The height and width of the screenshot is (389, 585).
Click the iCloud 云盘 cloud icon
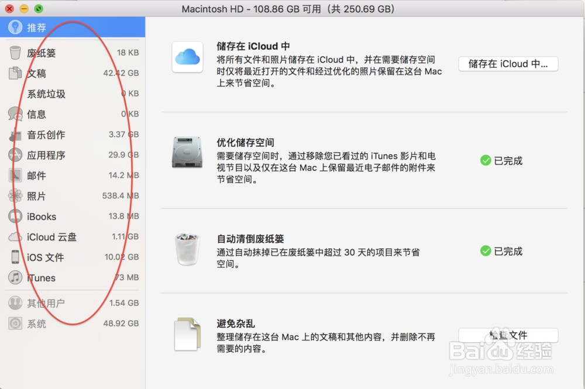tap(15, 237)
